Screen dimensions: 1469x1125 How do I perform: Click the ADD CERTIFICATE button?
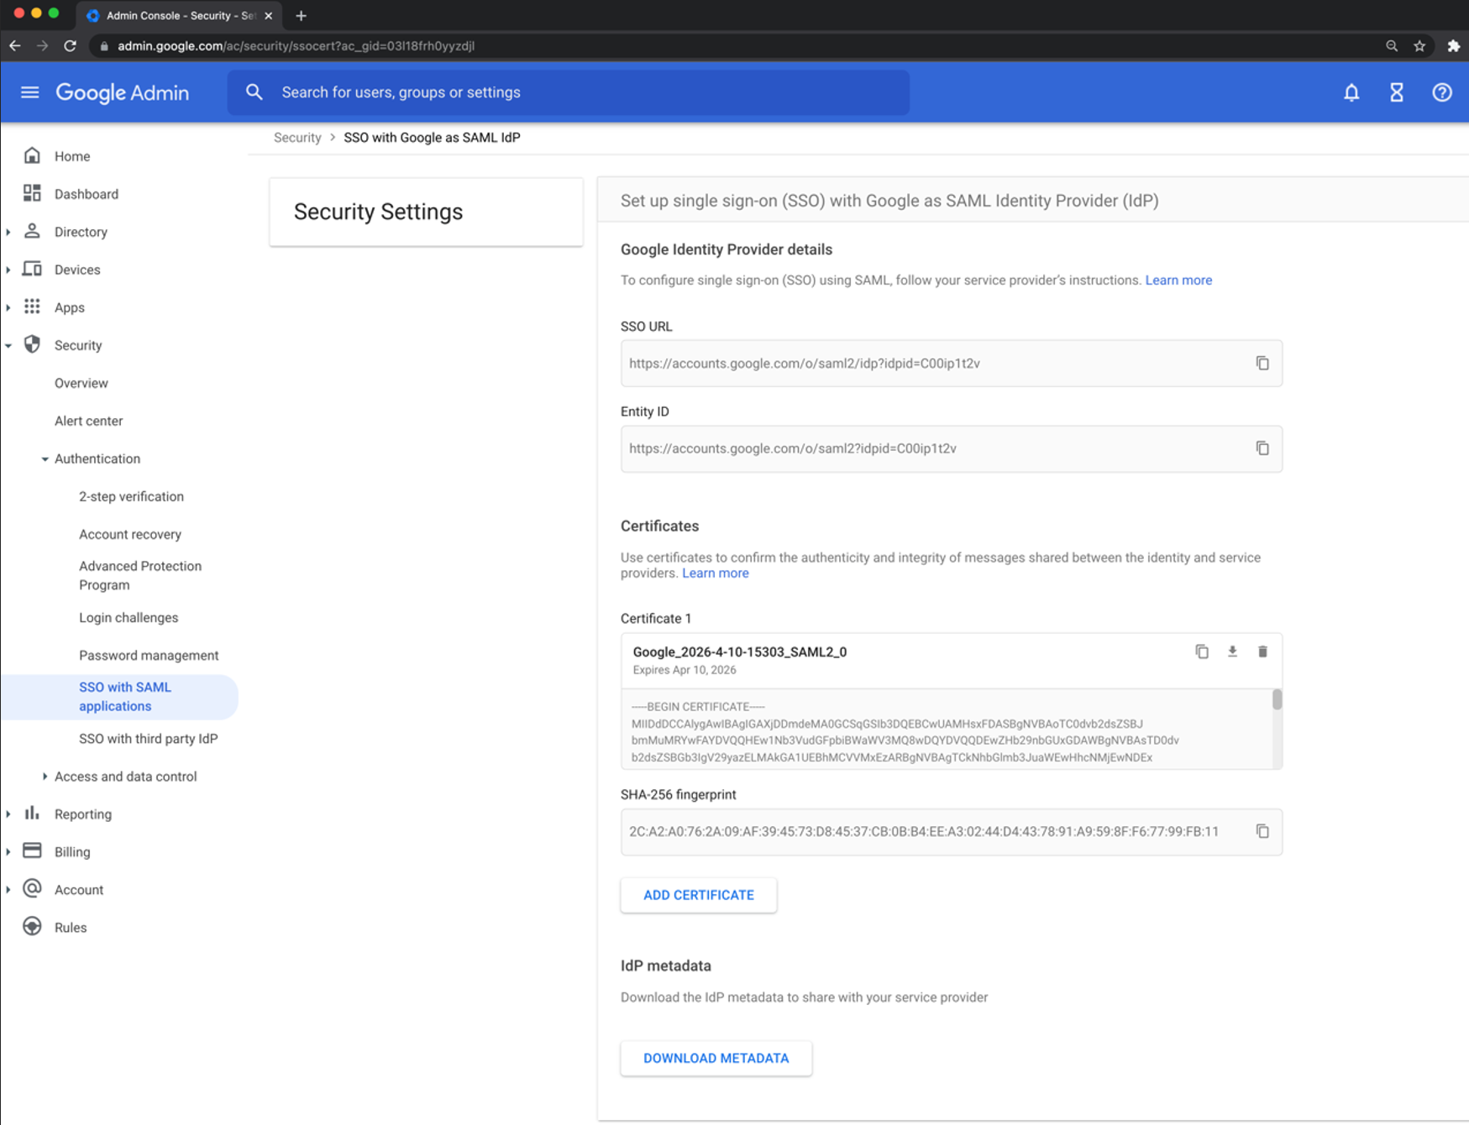coord(698,895)
